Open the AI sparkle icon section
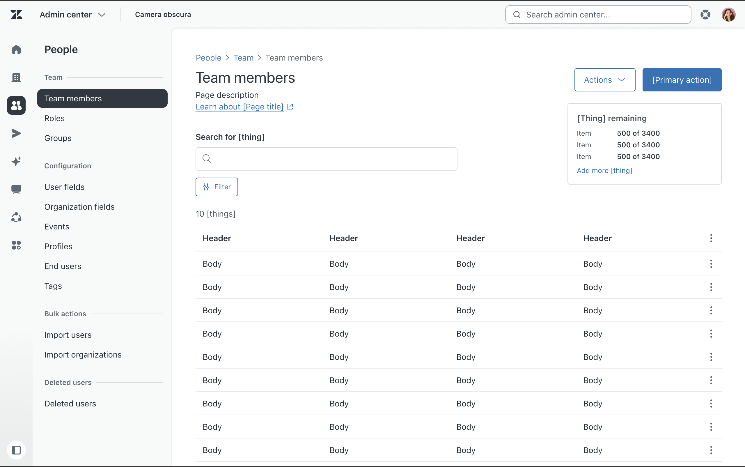Image resolution: width=745 pixels, height=467 pixels. click(x=16, y=161)
